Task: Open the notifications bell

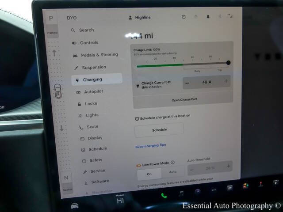Action: [x=208, y=17]
